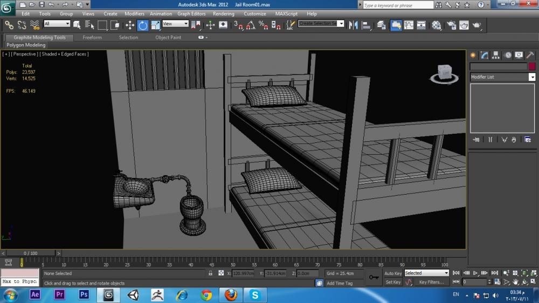Screen dimensions: 539x303
Task: Click the Key Filters button
Action: [x=431, y=282]
